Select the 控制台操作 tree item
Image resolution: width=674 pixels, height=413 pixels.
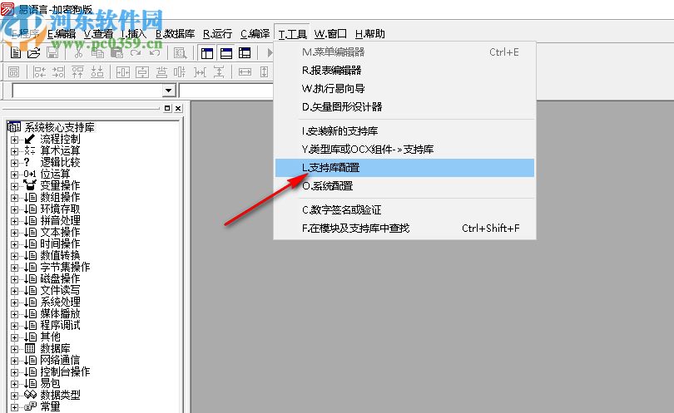point(65,371)
